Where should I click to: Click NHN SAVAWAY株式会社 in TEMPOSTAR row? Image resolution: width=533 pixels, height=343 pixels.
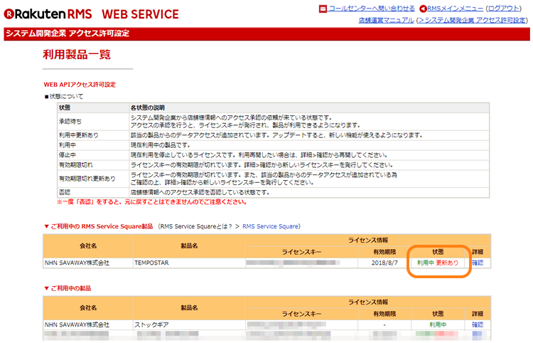[77, 263]
